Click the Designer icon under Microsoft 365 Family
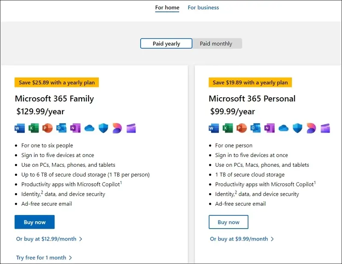Viewport: 342px width, 264px height. pyautogui.click(x=117, y=128)
